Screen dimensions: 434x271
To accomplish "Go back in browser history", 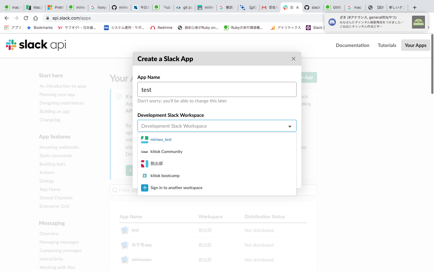I will tap(7, 18).
